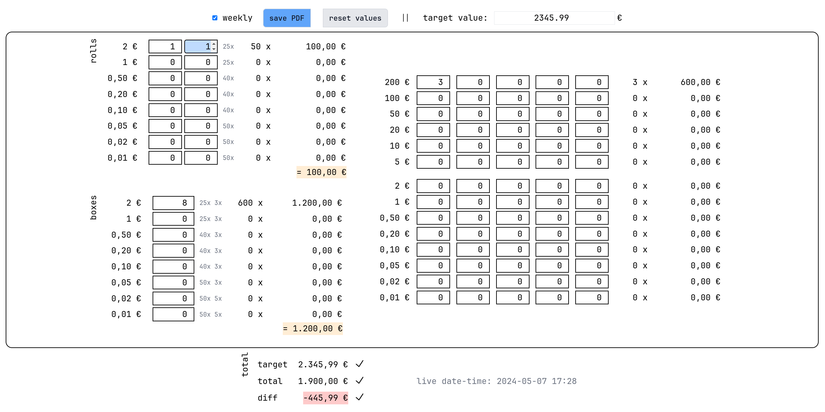The width and height of the screenshot is (825, 412).
Task: Click the second 5 € banknote input
Action: [473, 162]
